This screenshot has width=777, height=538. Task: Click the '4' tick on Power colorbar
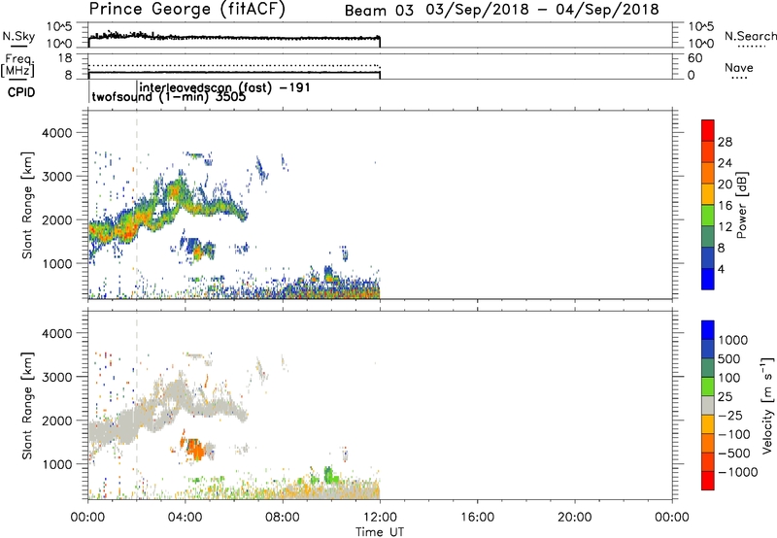722,269
